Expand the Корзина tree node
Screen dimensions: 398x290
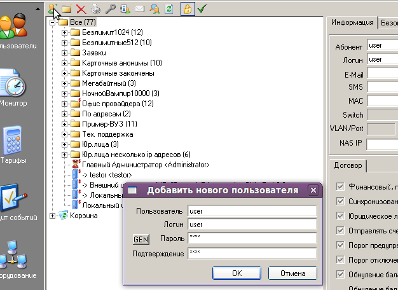tap(53, 216)
